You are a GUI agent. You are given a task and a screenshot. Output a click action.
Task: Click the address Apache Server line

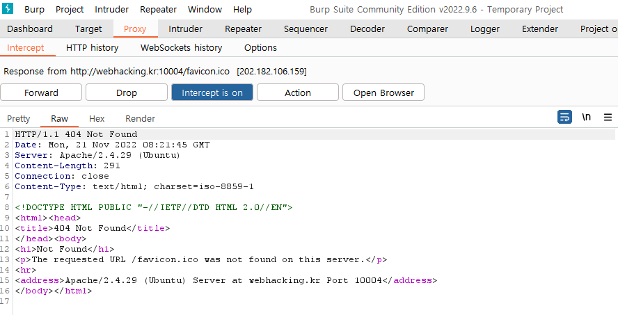click(x=226, y=281)
